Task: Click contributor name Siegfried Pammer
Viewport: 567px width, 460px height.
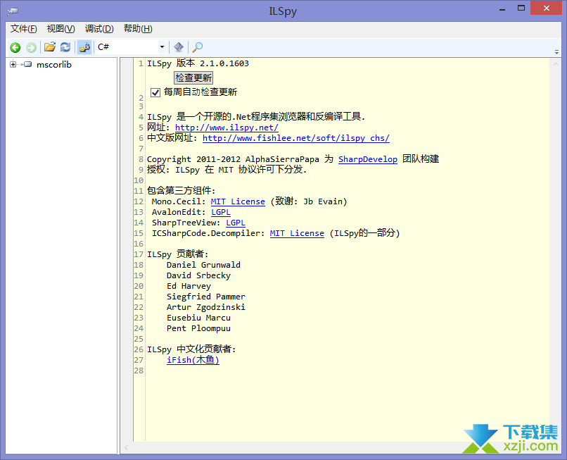Action: click(205, 297)
